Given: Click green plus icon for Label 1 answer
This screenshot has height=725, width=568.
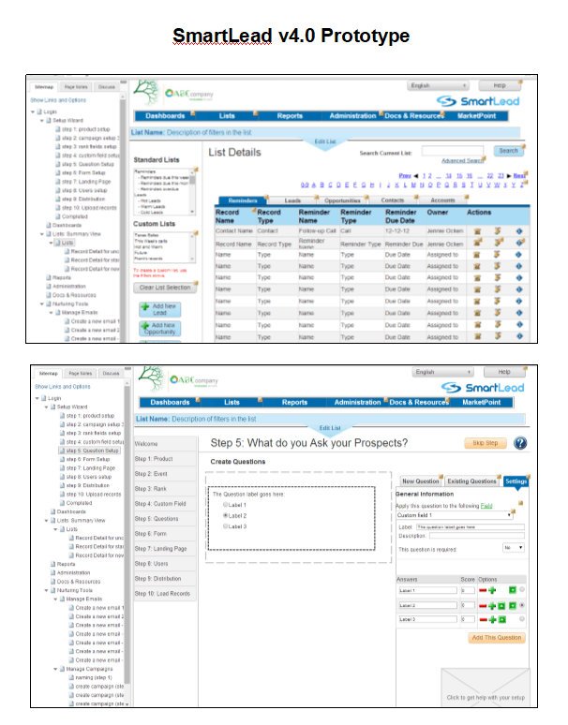Looking at the screenshot, I should 492,590.
